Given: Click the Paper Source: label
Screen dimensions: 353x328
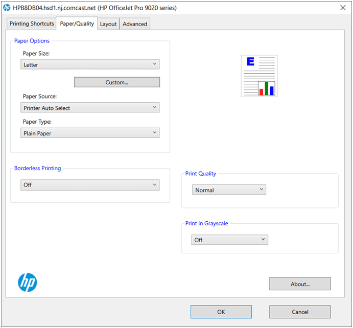Looking at the screenshot, I should [x=40, y=97].
